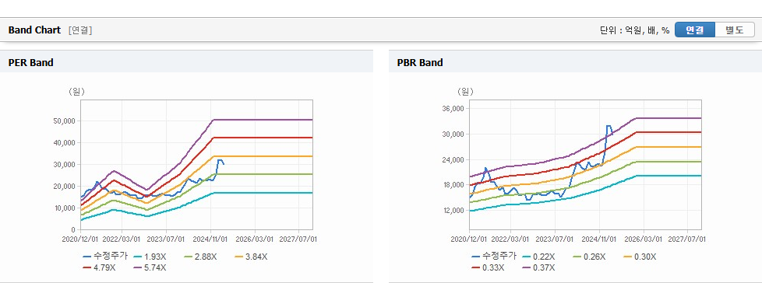Screen dimensions: 762x283
Task: Select the 0.26X legend entry
Action: point(589,257)
